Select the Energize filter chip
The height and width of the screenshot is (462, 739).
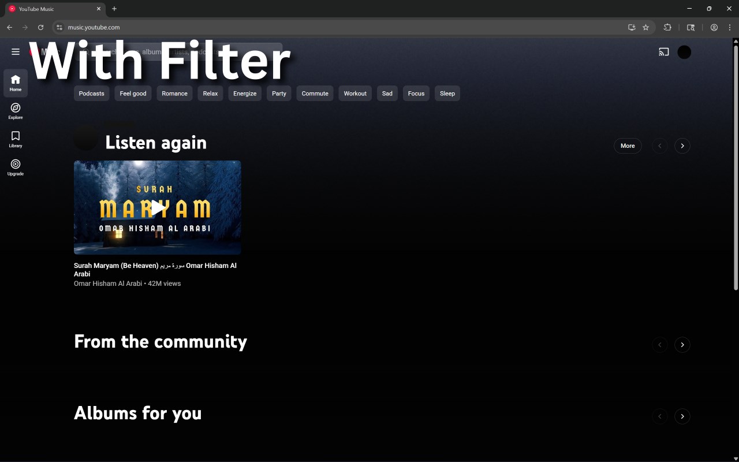[245, 94]
